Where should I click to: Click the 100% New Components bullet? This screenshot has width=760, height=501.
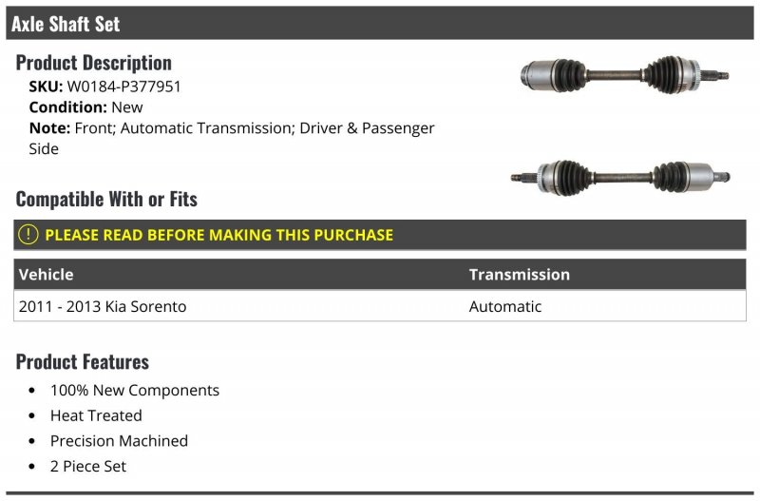[x=135, y=390]
